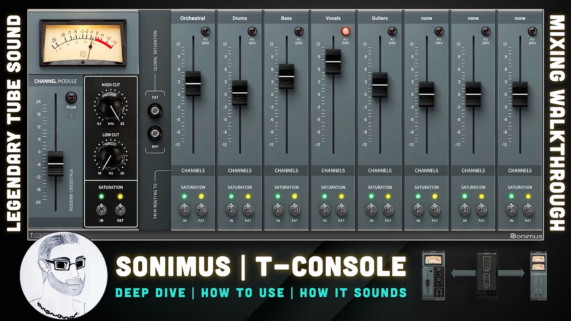Click the PUSH button in Channel Module
Viewport: 571px width, 321px height.
tap(71, 98)
